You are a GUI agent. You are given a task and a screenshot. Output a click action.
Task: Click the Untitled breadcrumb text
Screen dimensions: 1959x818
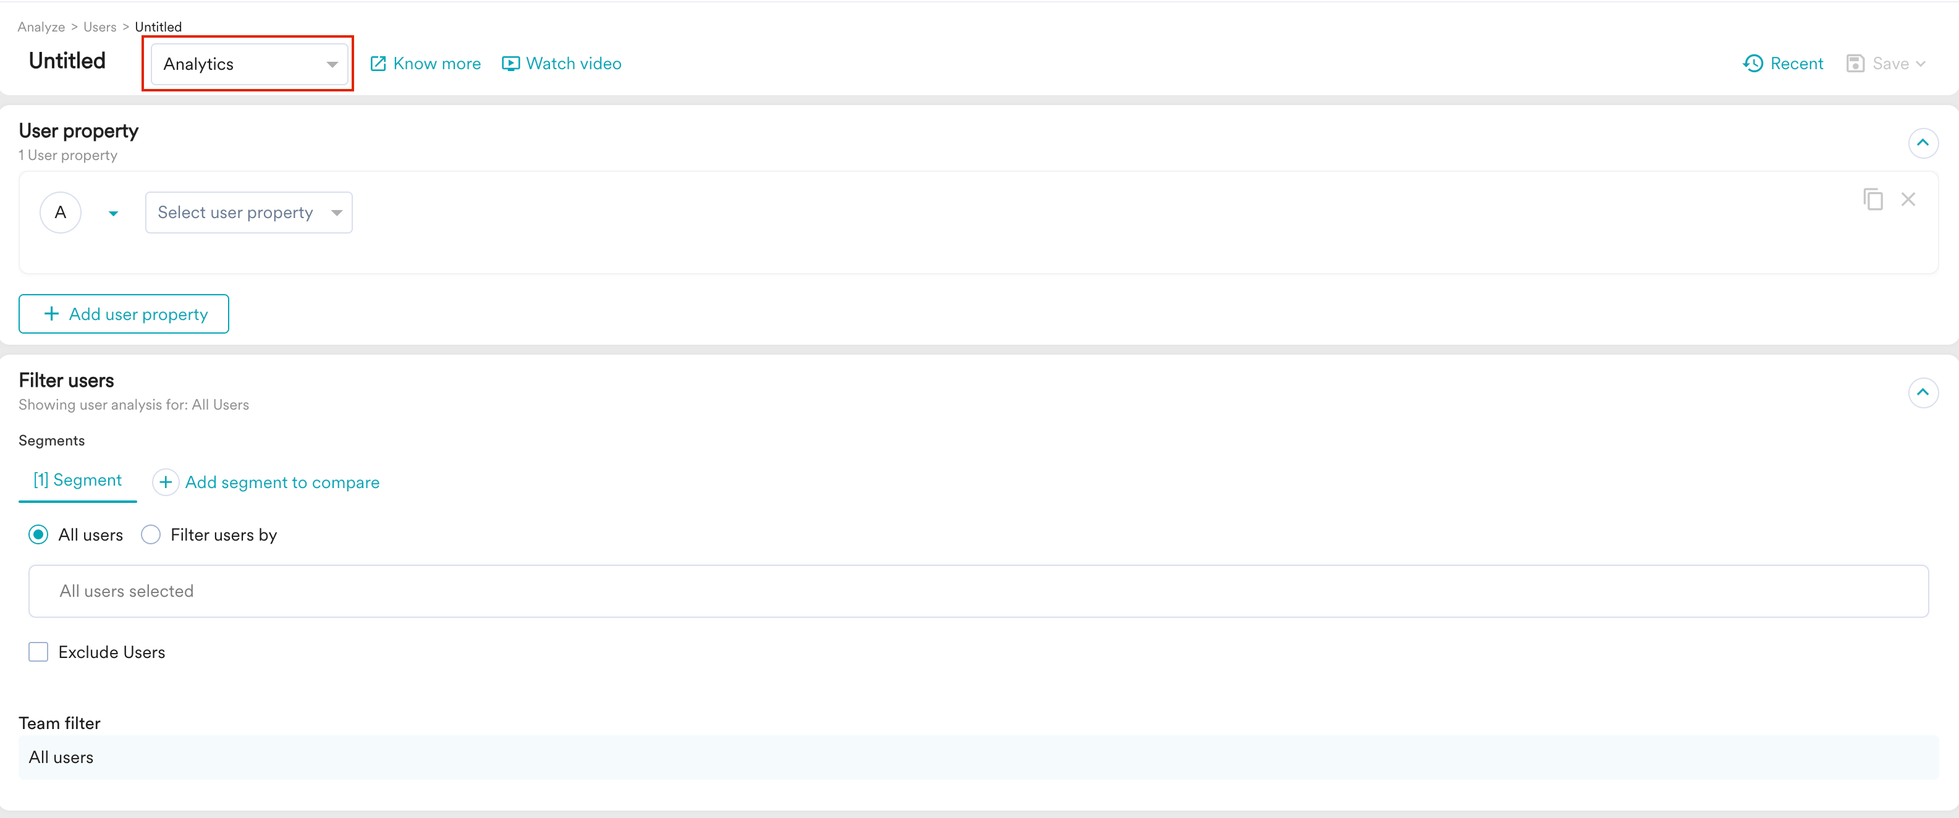point(158,27)
